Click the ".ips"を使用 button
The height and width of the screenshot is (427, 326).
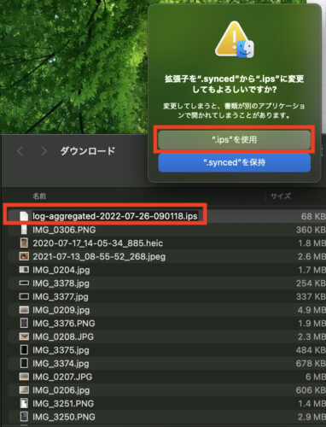(234, 140)
